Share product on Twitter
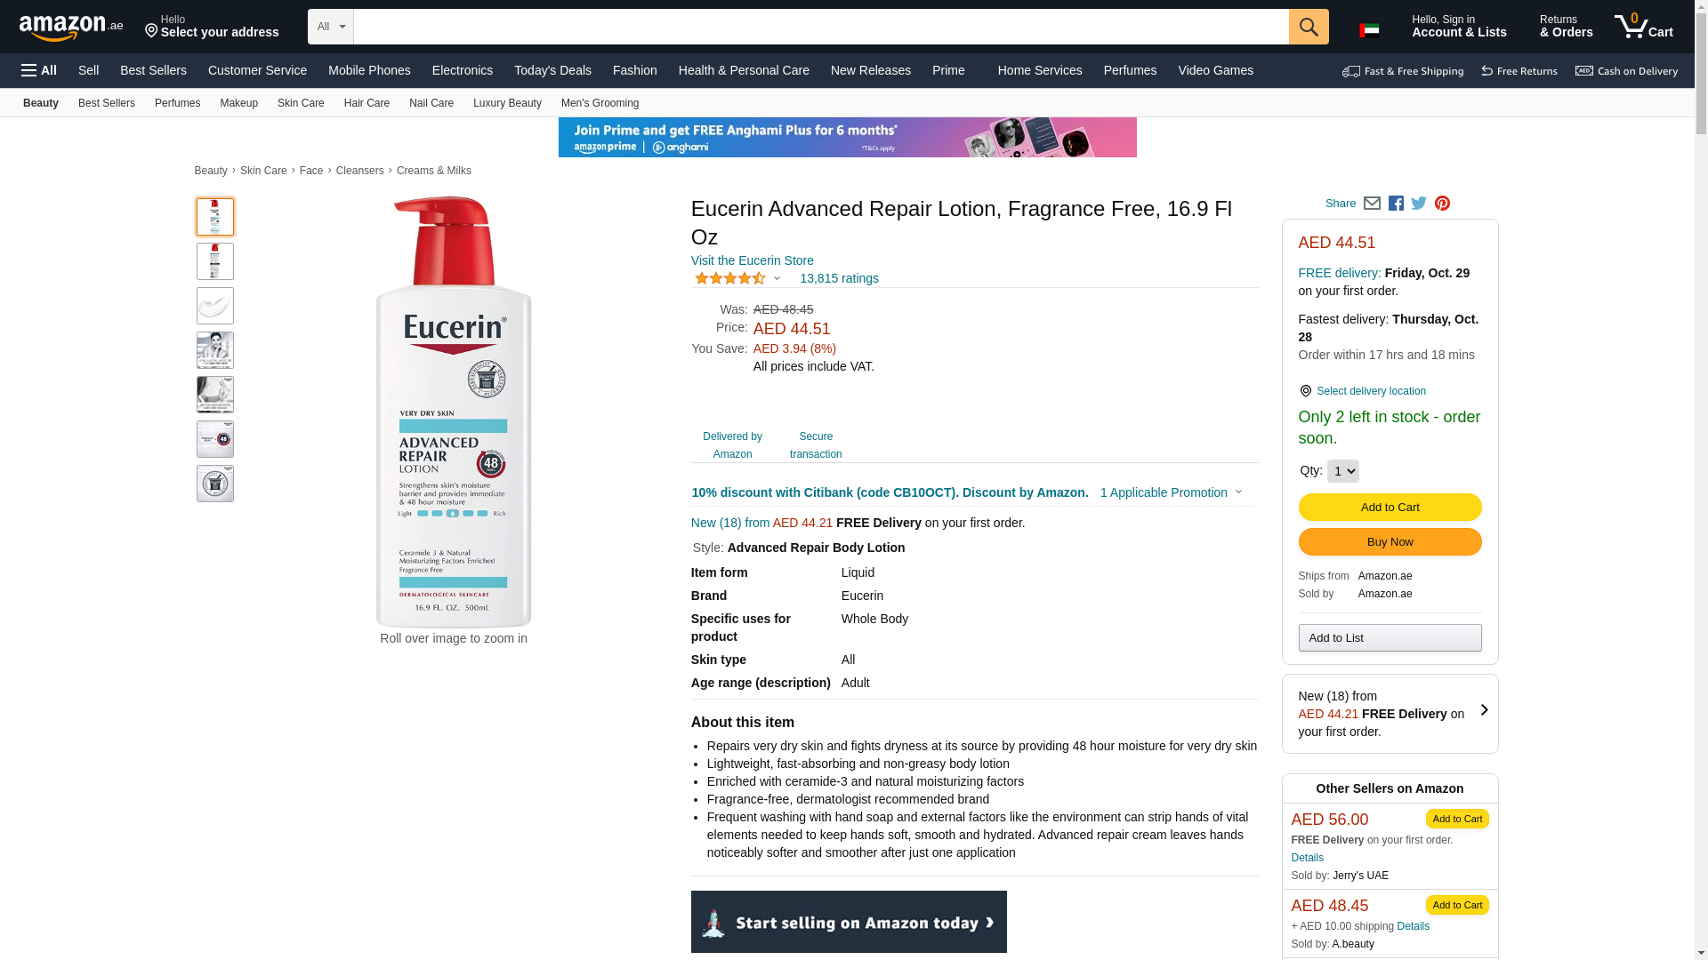Viewport: 1708px width, 960px height. tap(1419, 204)
